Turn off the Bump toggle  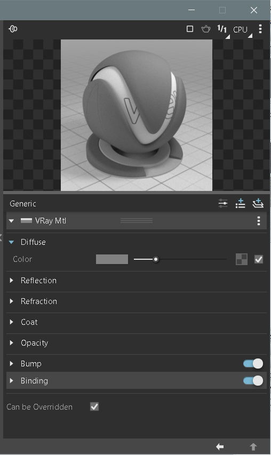253,363
